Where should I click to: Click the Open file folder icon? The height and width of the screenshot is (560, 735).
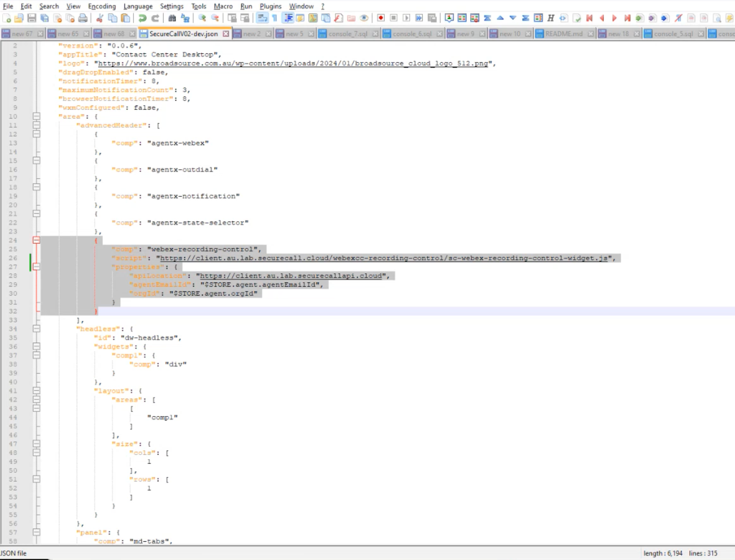point(19,18)
